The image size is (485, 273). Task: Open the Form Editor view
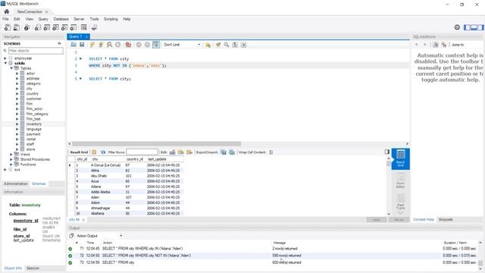point(401,180)
